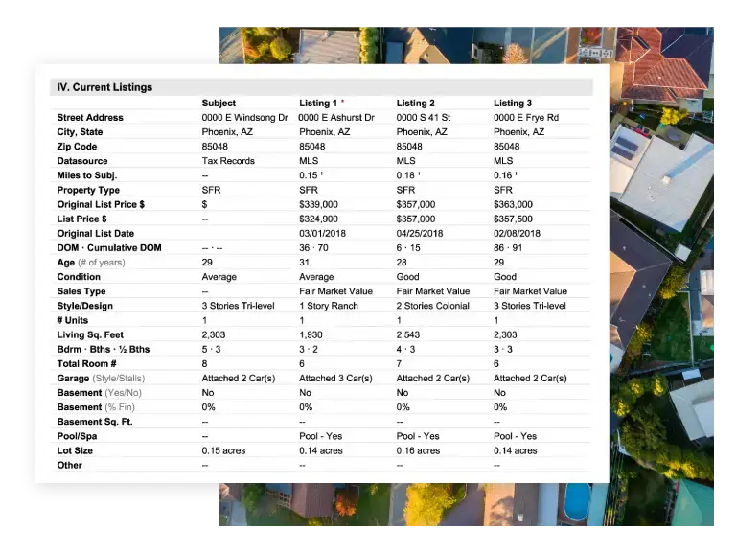Screen dimensions: 737x553
Task: Select the 'Subject' column header
Action: (x=219, y=103)
